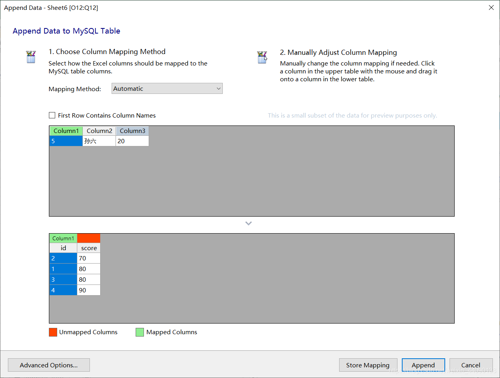Image resolution: width=500 pixels, height=378 pixels.
Task: Select the score column header
Action: click(x=89, y=248)
